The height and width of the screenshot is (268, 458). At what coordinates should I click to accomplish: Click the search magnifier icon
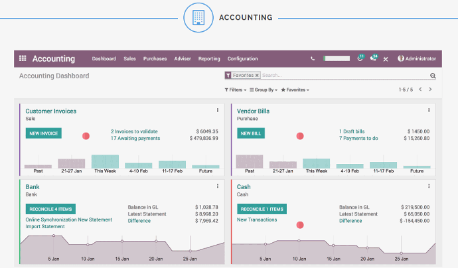(x=433, y=76)
